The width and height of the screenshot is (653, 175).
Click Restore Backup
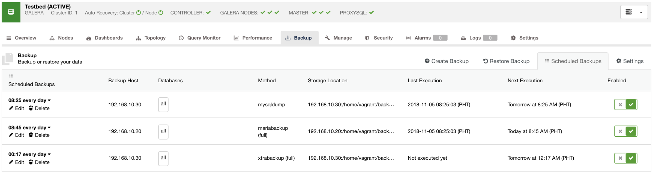(506, 61)
